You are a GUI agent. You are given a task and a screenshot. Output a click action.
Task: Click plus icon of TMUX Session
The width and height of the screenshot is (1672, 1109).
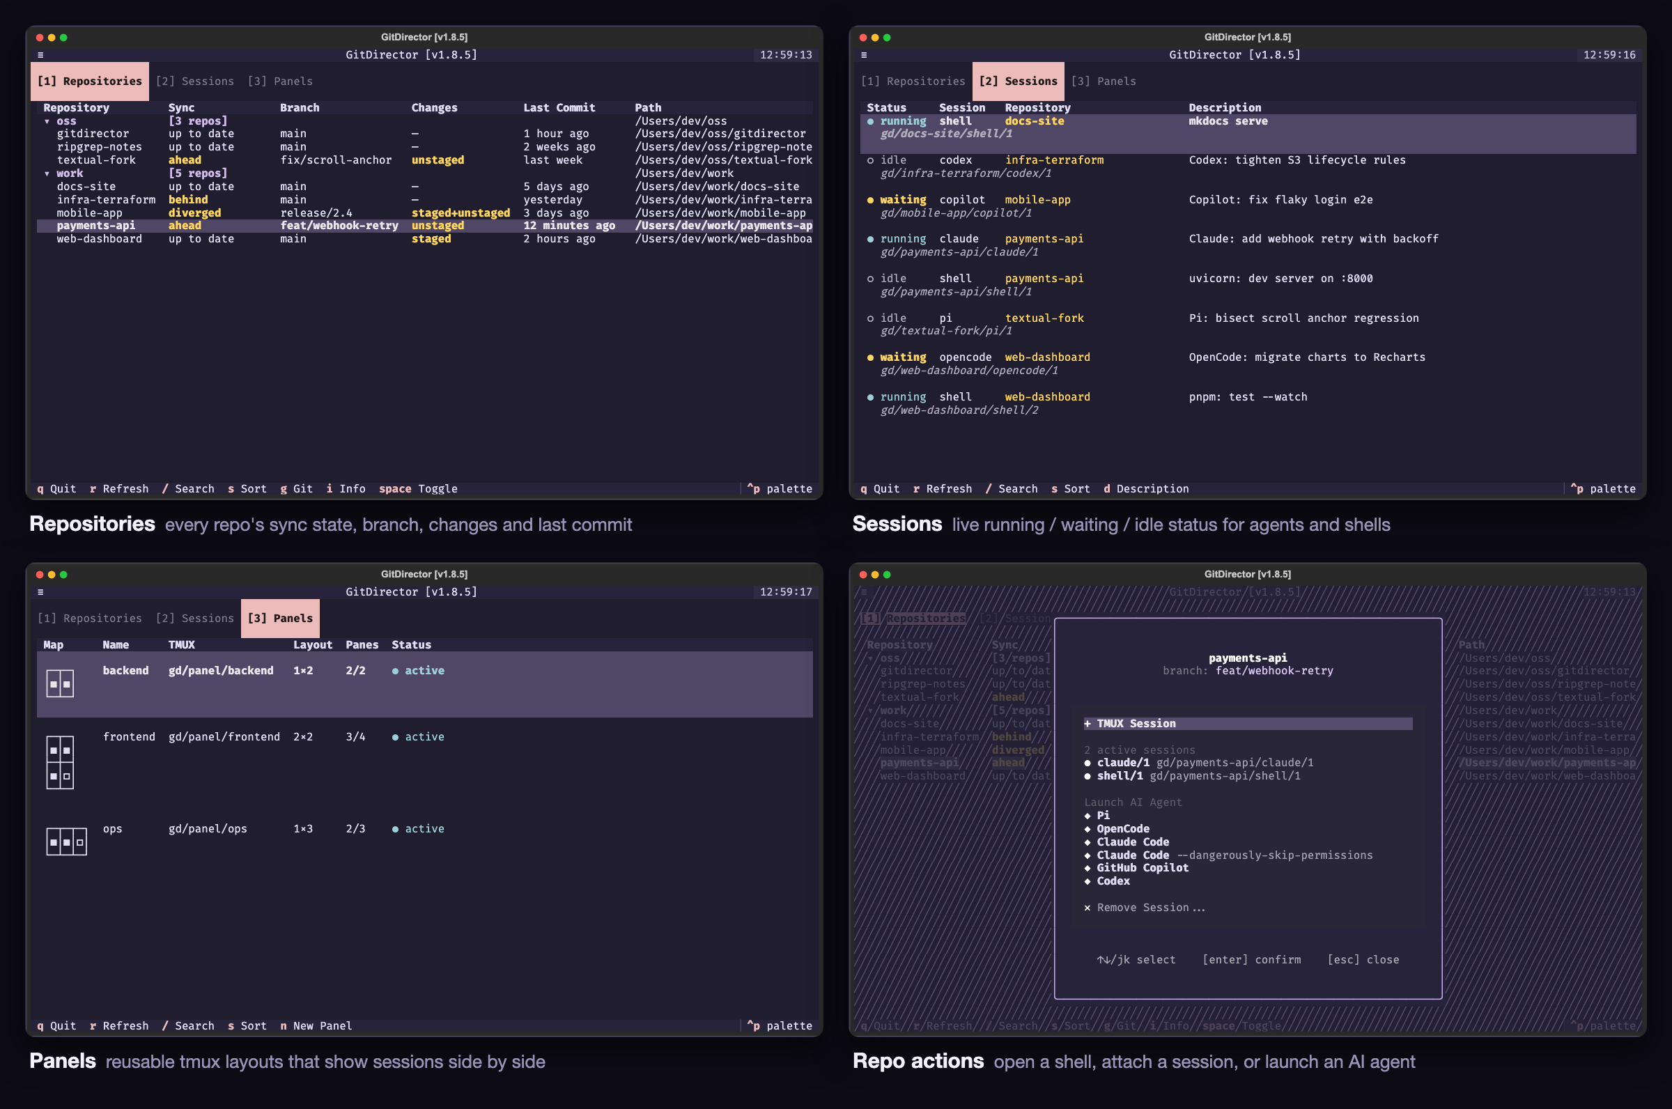tap(1087, 724)
